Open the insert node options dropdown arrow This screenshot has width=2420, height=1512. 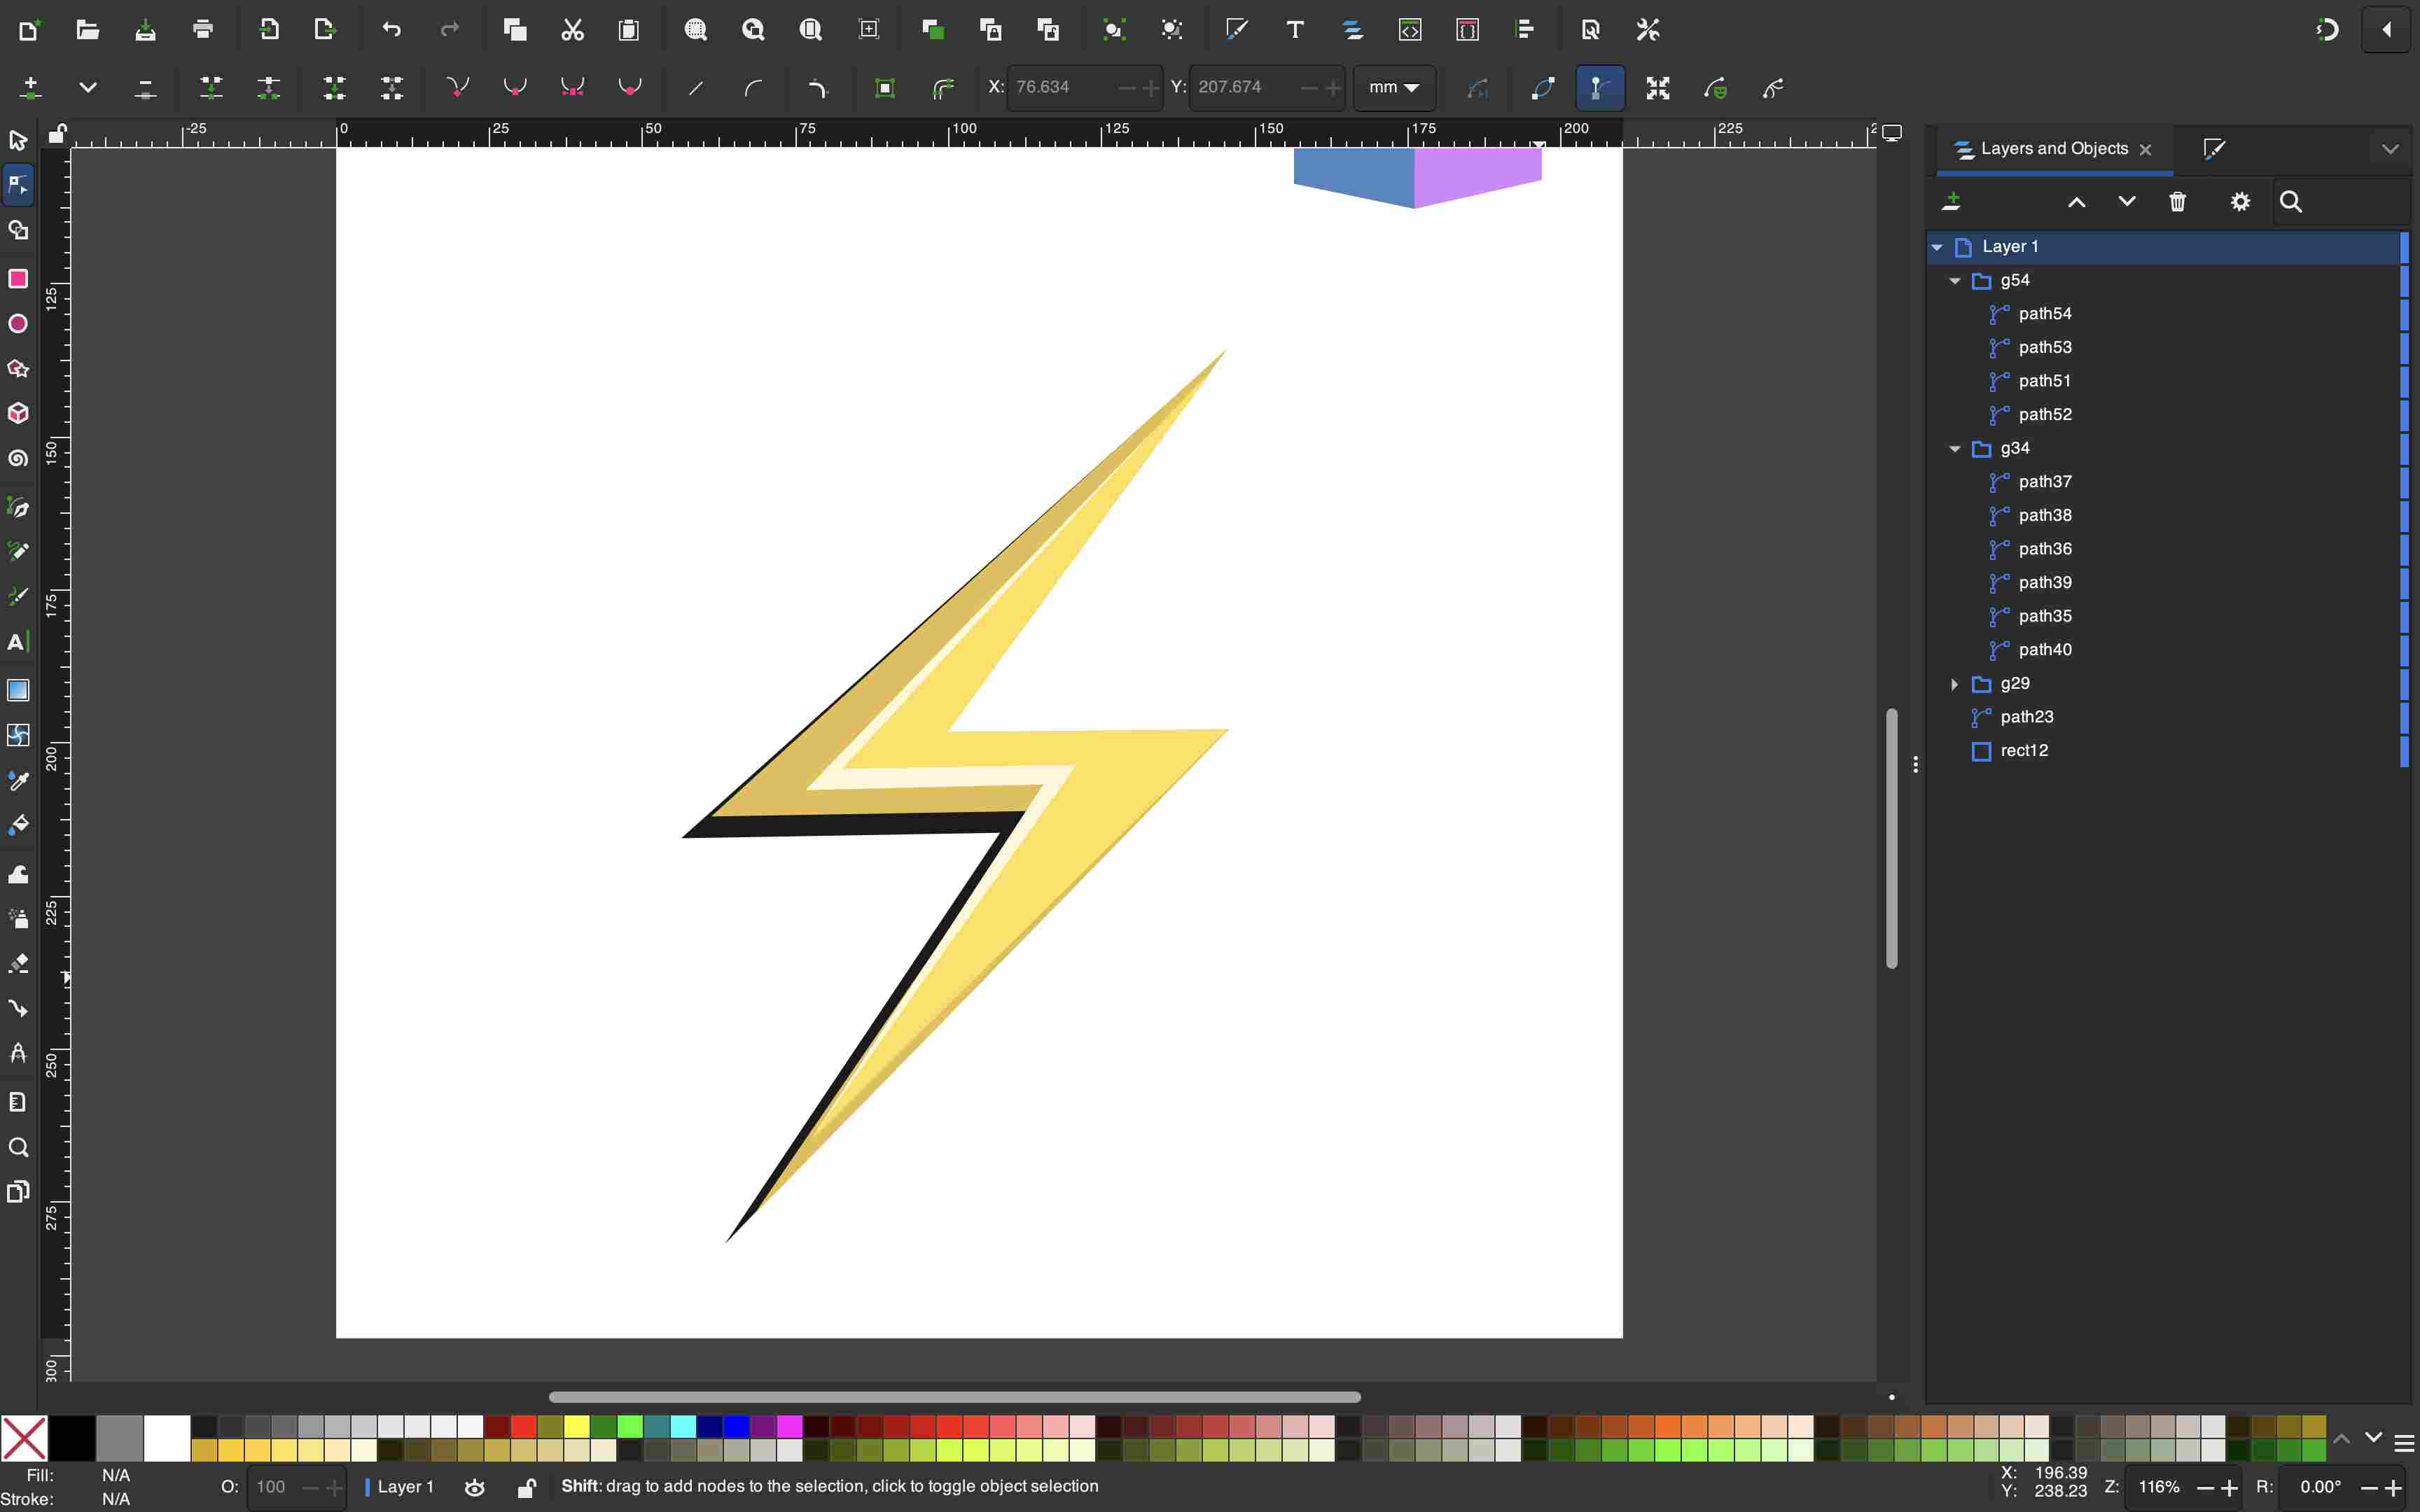click(88, 88)
